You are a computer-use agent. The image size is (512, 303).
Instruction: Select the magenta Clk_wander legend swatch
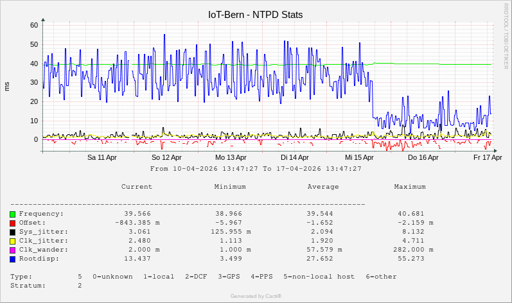point(13,250)
